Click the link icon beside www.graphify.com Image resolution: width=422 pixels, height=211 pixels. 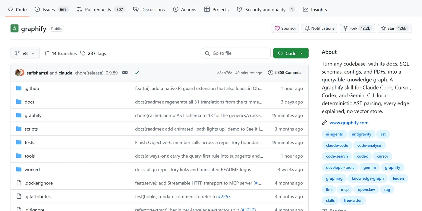pos(324,123)
